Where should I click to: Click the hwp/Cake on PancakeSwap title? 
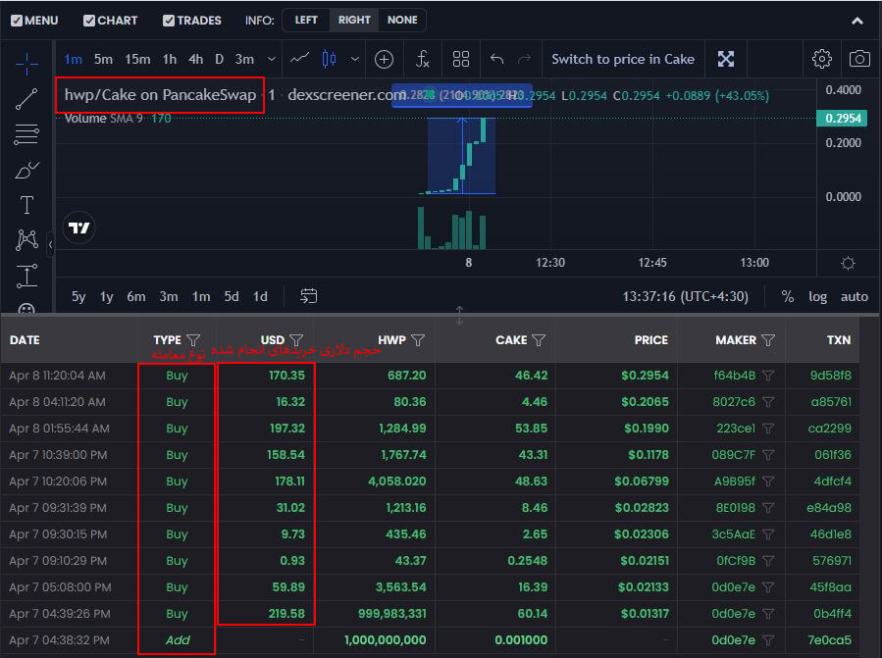160,94
